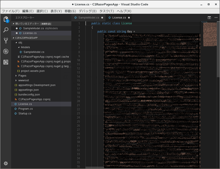This screenshot has height=169, width=220.
Task: Open the 選択(C) menu
Action: point(42,11)
